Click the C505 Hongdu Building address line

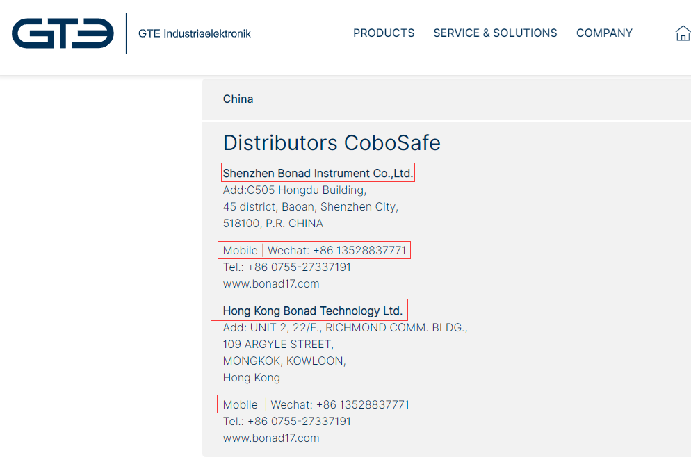tap(295, 190)
